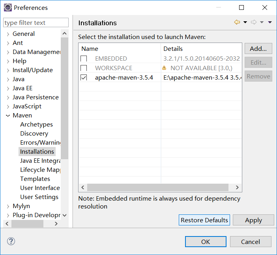Screen dimensions: 277x255
Task: Select Templates under Maven
Action: point(35,179)
